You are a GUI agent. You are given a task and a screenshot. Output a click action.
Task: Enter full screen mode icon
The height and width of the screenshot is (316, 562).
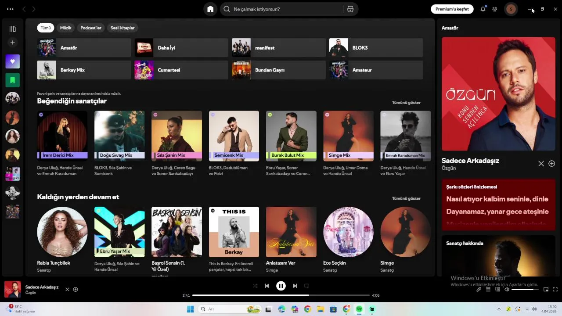[x=555, y=289]
